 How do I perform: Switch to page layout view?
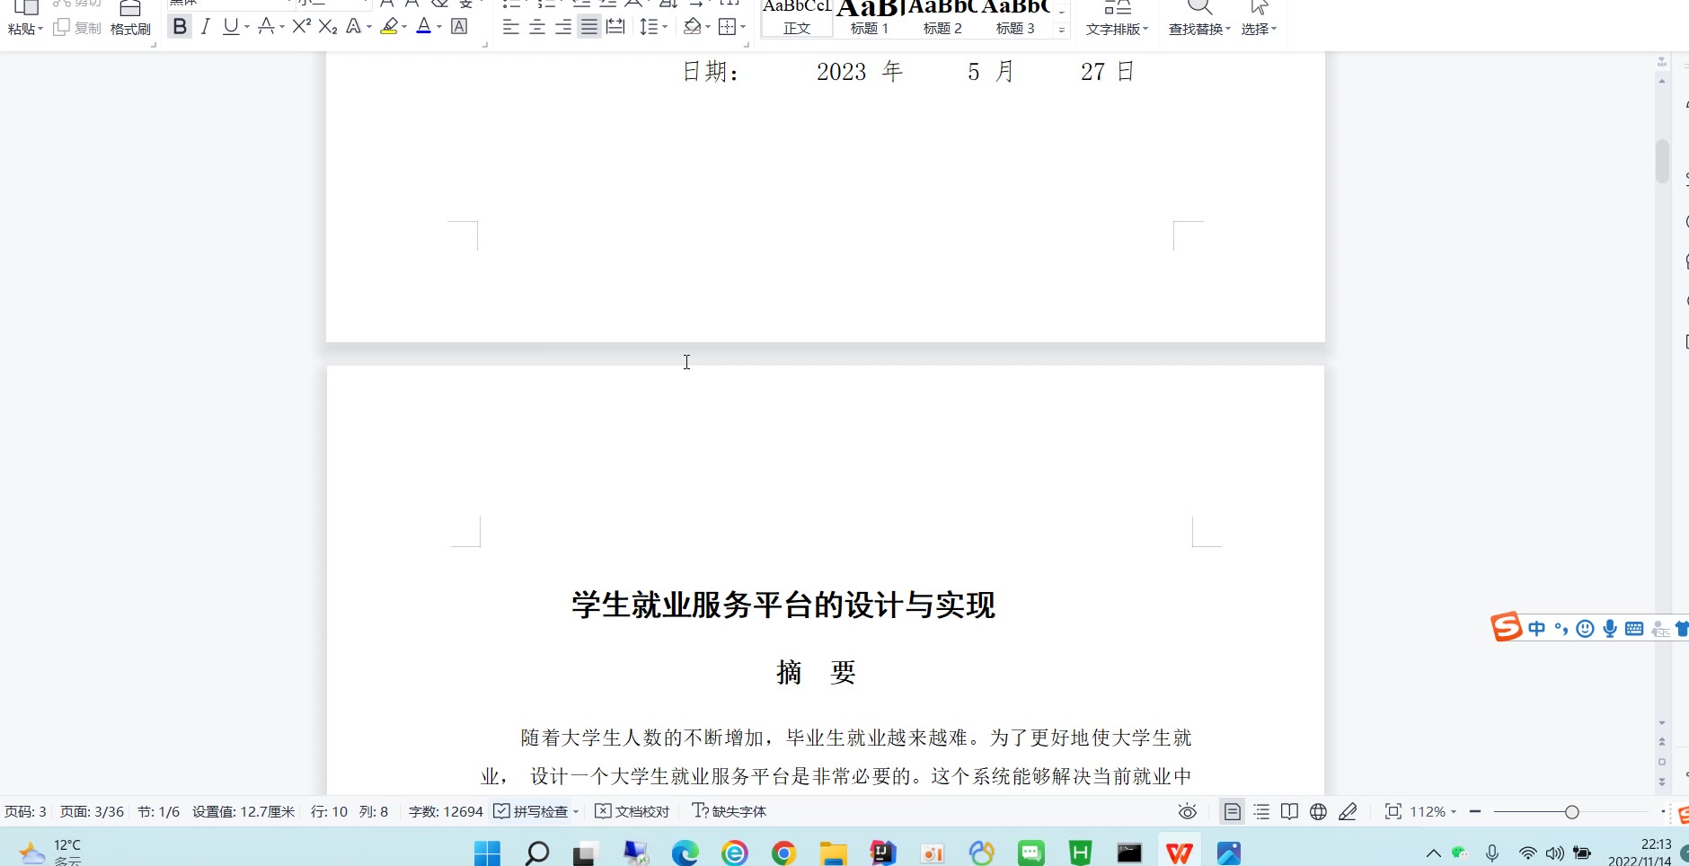(1233, 812)
